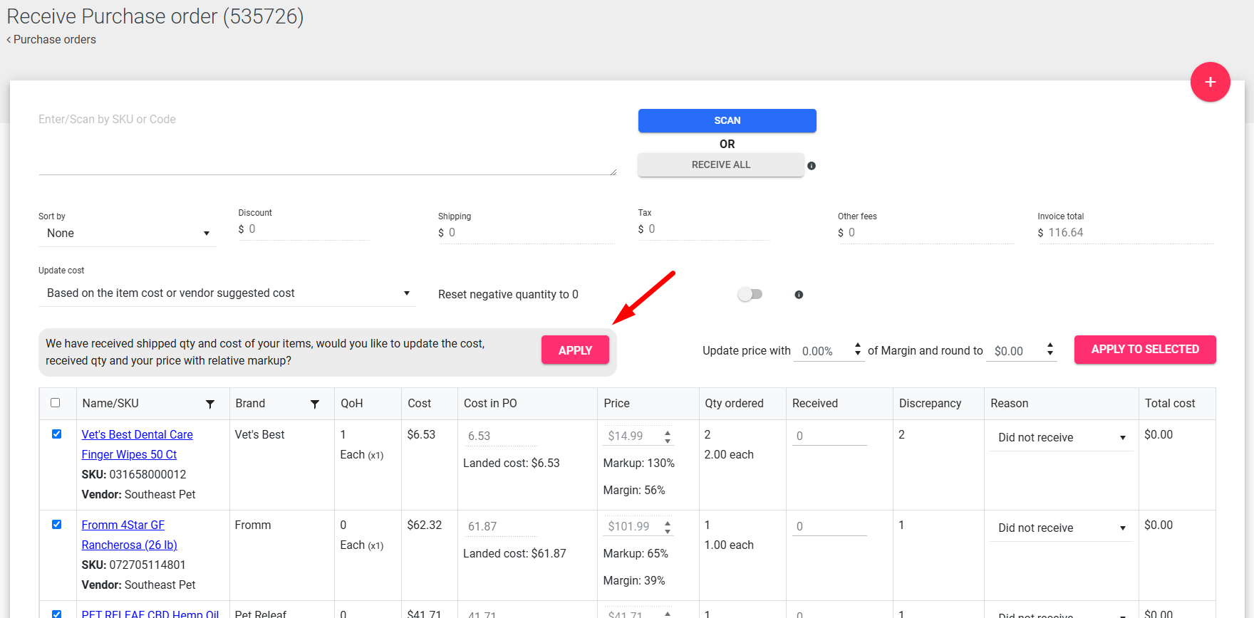Click the $101.99 price field
The image size is (1254, 618).
pos(633,526)
